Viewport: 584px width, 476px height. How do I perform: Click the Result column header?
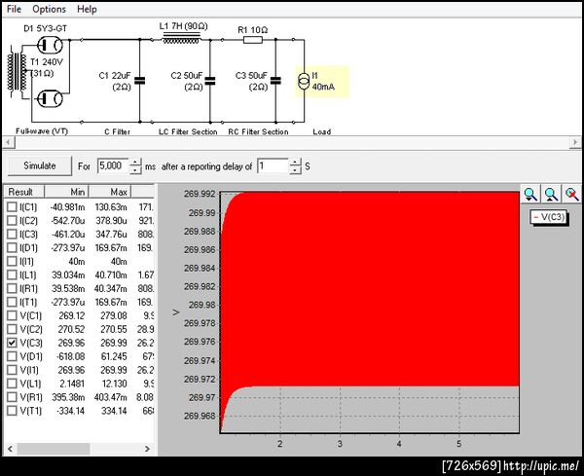[24, 192]
